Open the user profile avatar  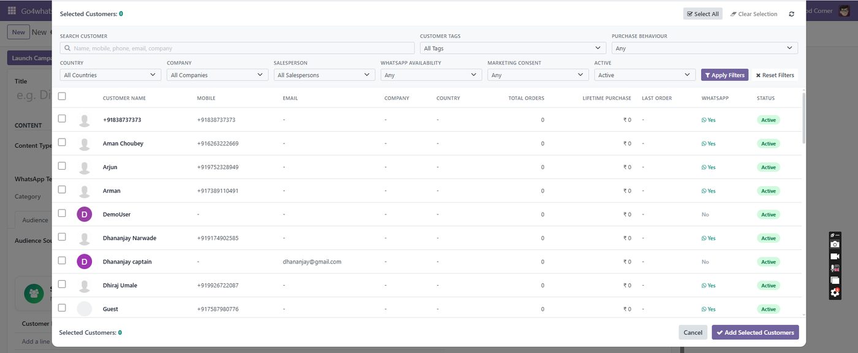[844, 11]
